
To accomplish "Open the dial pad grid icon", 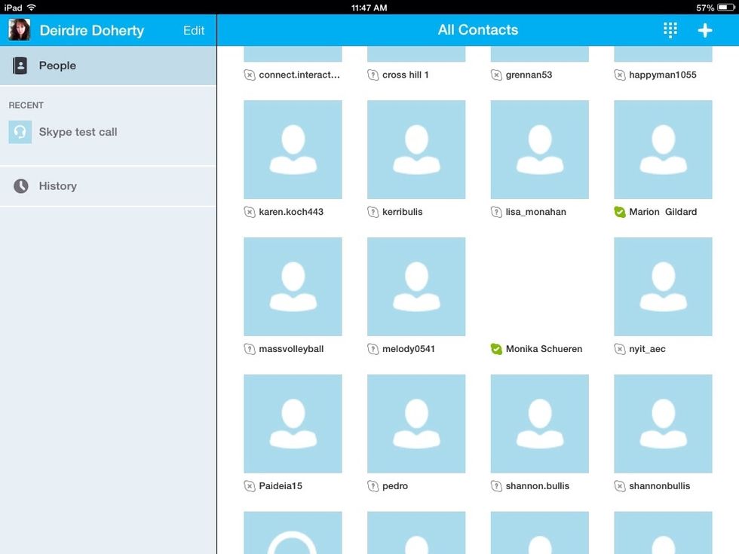I will coord(670,29).
